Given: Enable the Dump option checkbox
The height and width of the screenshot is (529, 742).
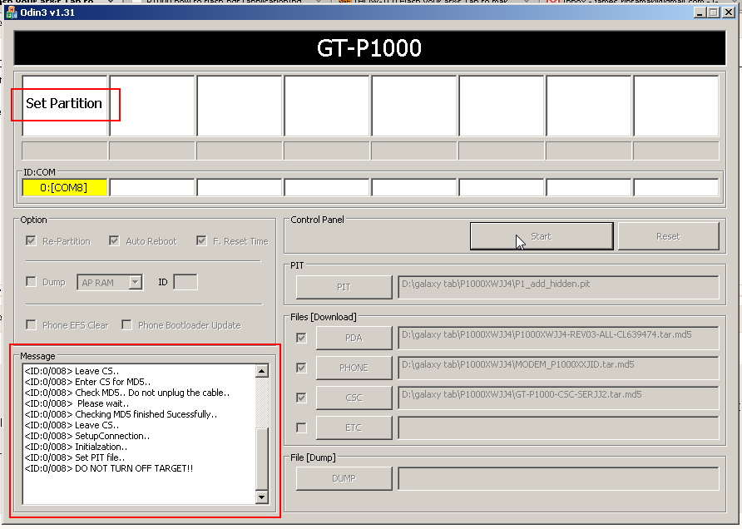Looking at the screenshot, I should click(32, 282).
